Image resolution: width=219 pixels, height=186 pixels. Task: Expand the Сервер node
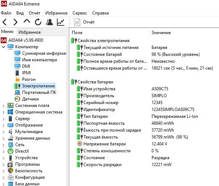tap(4, 119)
